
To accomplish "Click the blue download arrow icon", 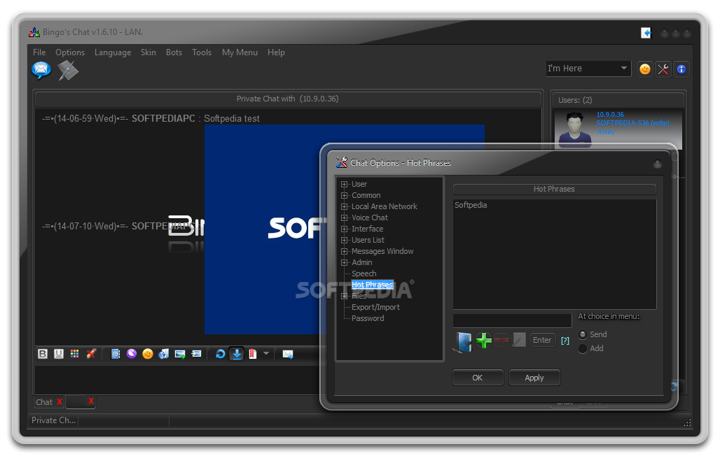I will tap(237, 354).
